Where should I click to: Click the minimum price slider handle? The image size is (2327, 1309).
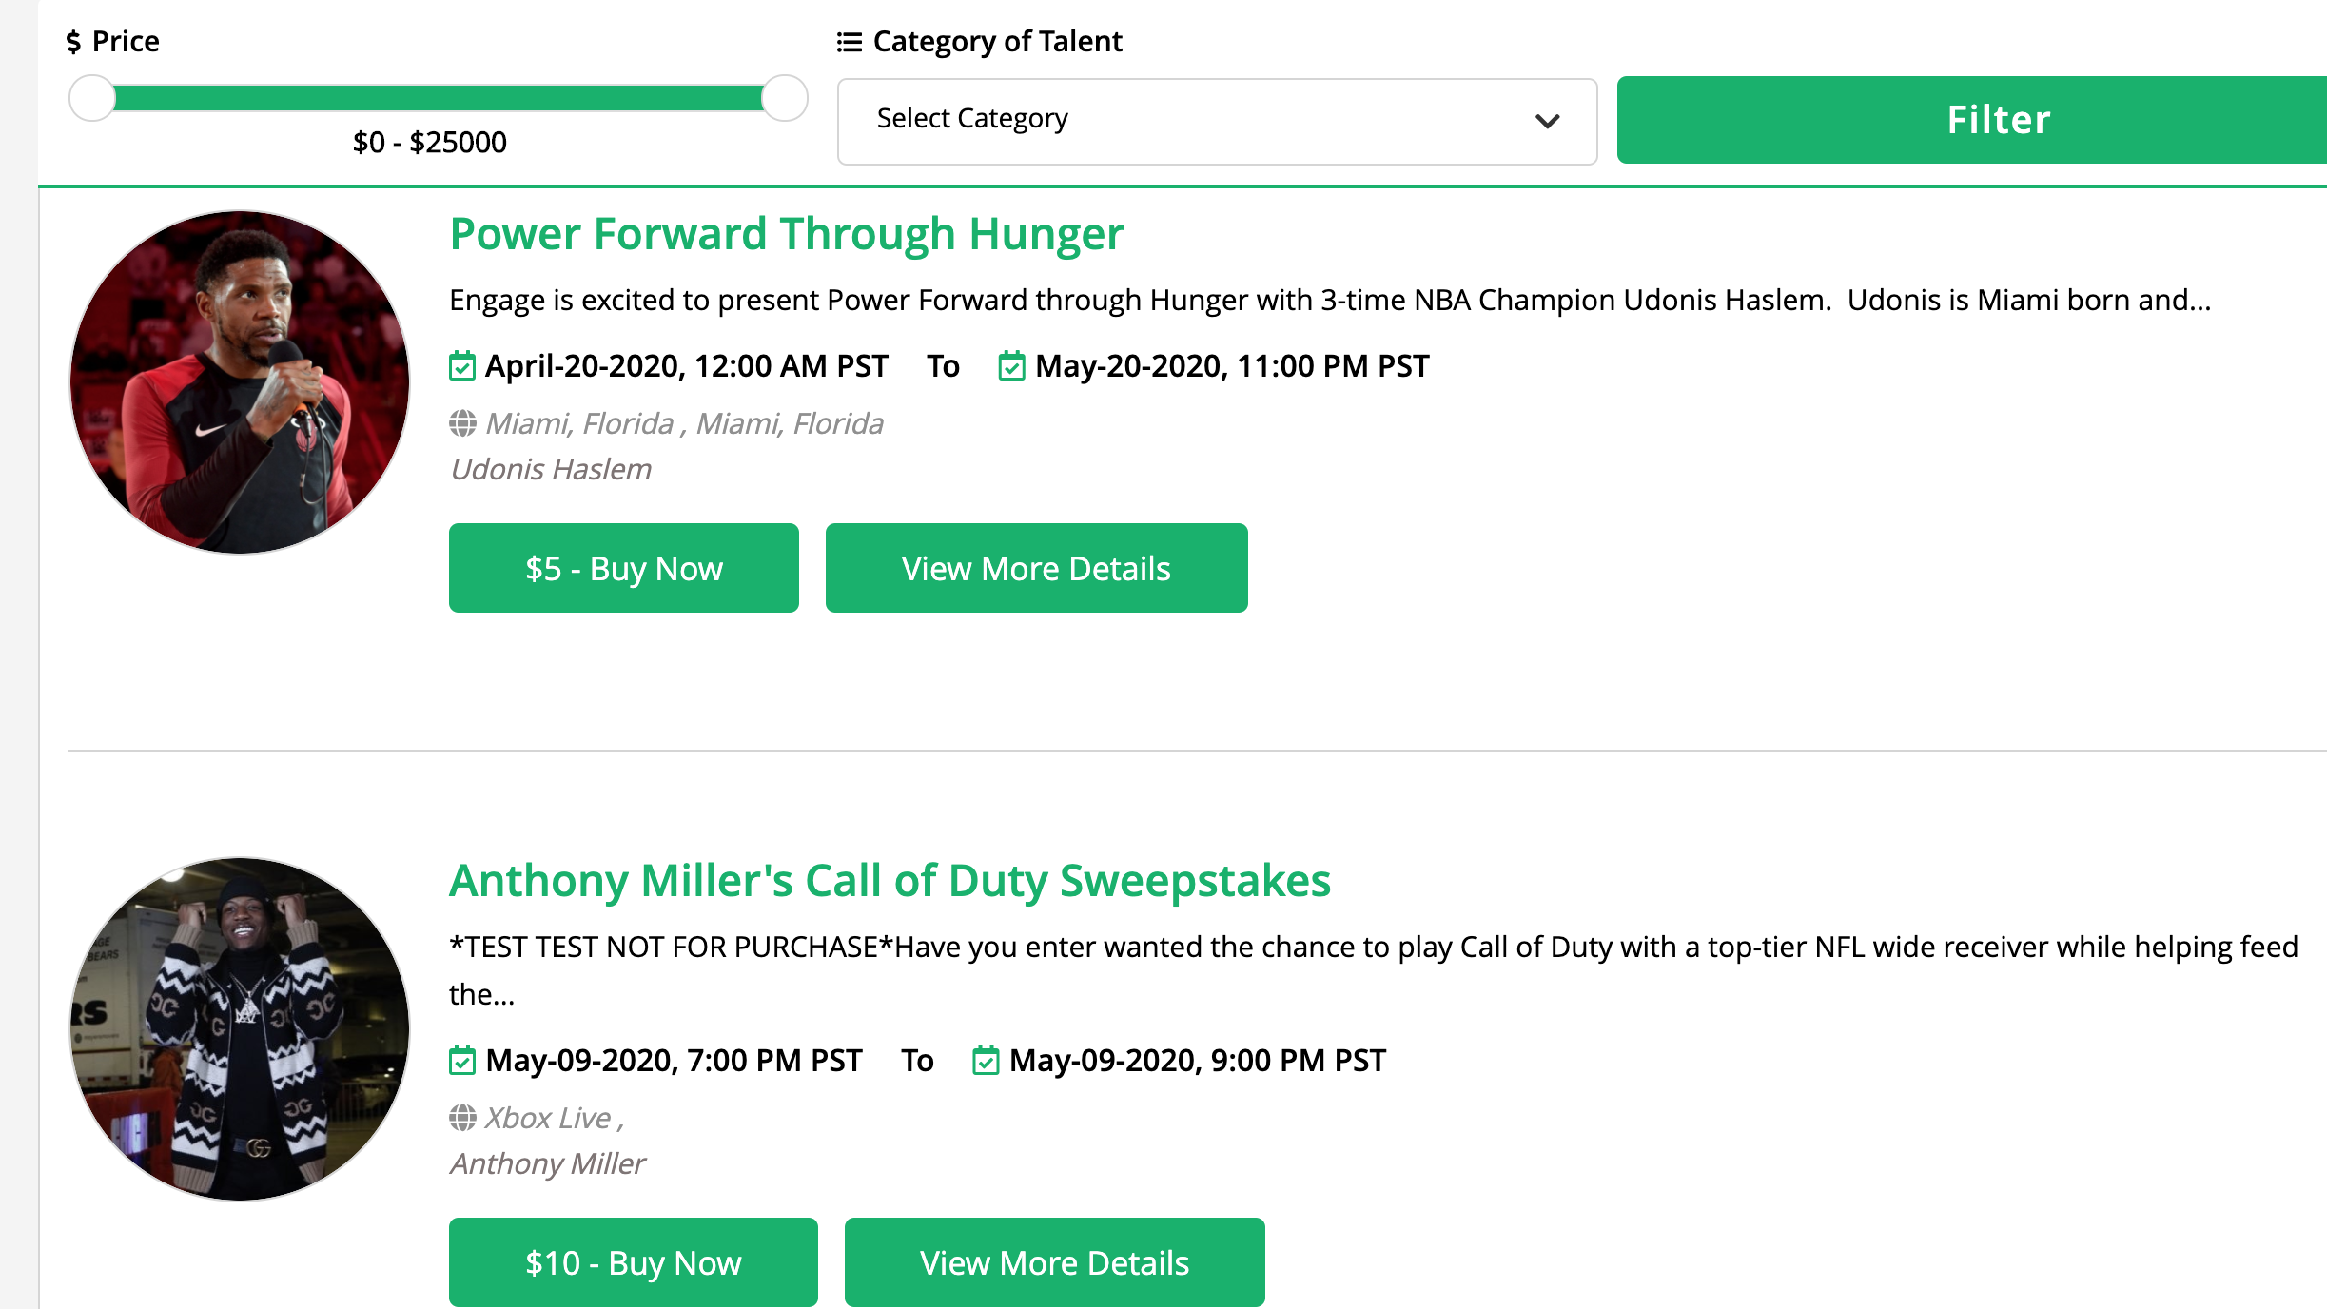92,98
